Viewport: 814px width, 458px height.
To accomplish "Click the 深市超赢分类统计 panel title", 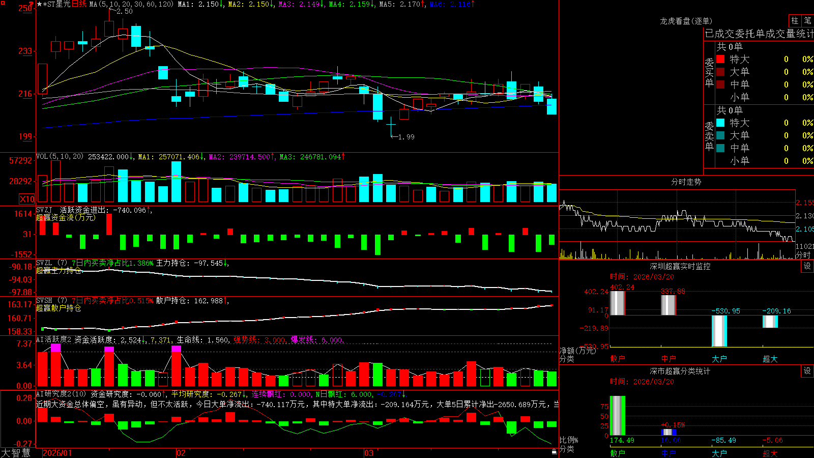I will tap(680, 371).
